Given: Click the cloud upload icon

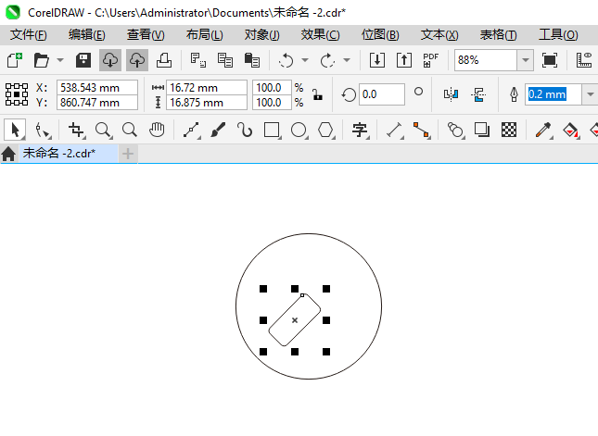Looking at the screenshot, I should pyautogui.click(x=137, y=60).
